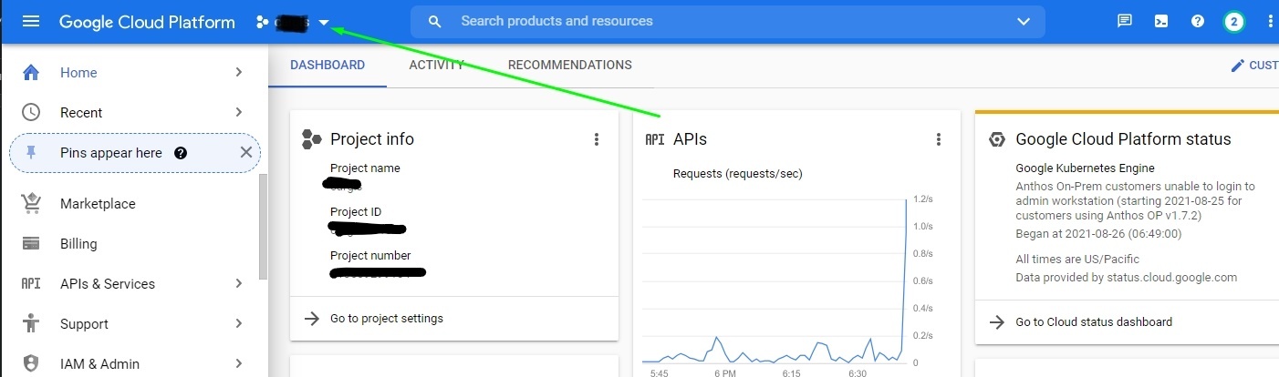Click the Billing card icon

[x=31, y=243]
